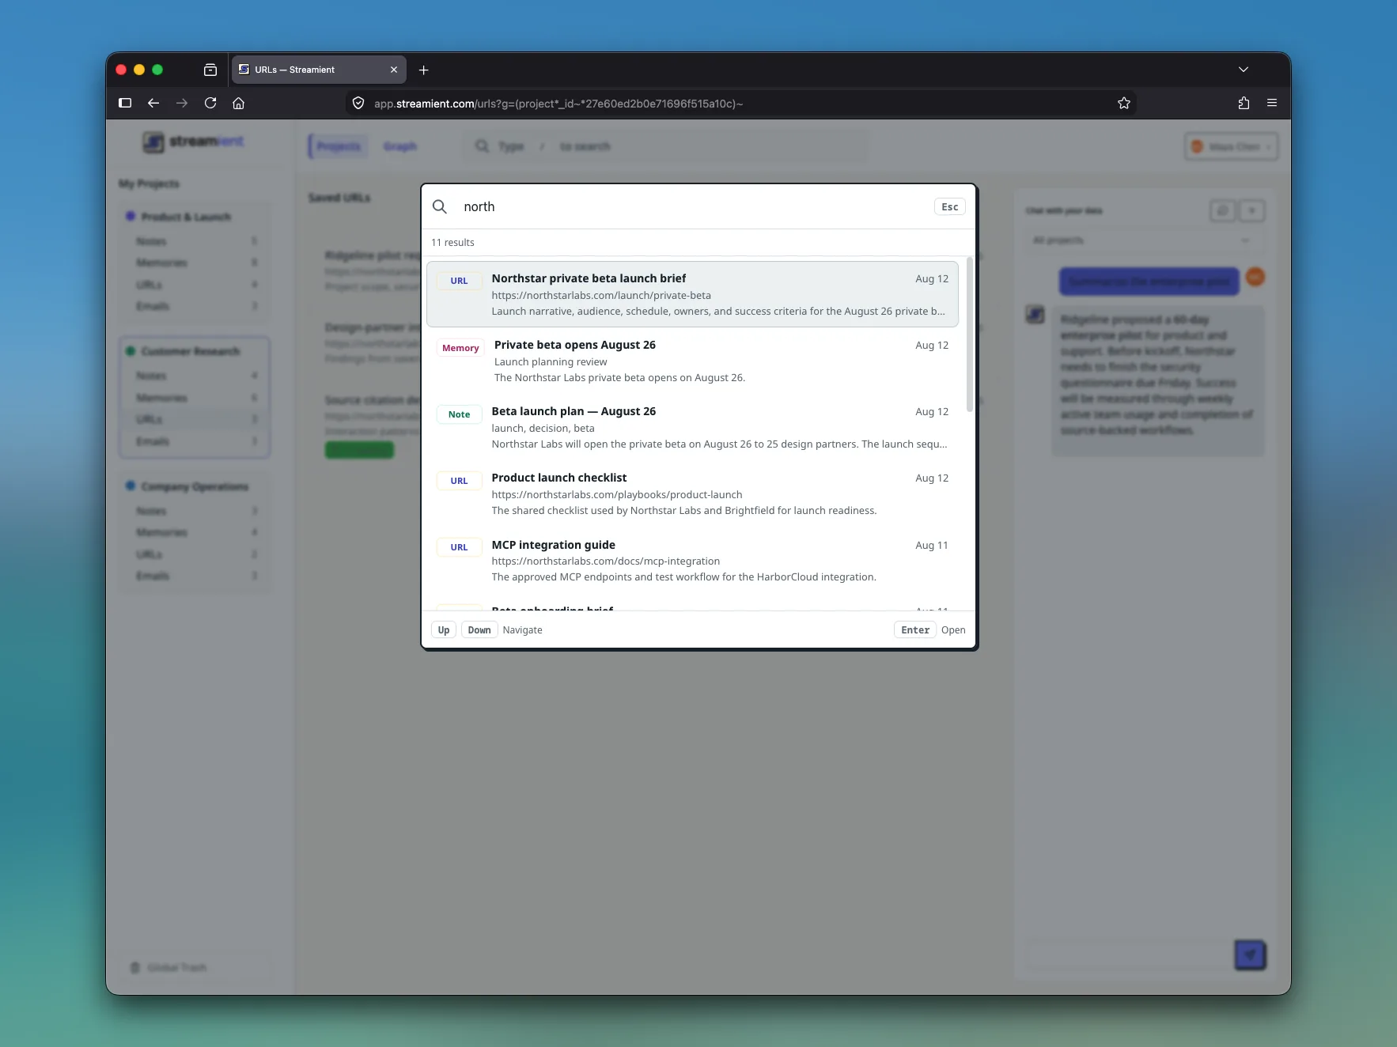Click the address bar URL

tap(558, 104)
